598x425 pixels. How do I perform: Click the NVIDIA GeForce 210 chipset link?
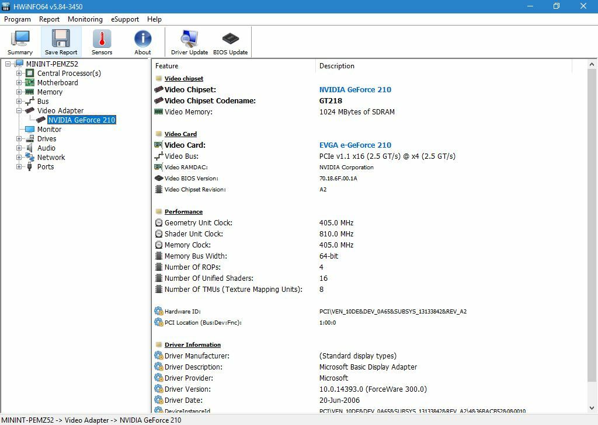355,90
